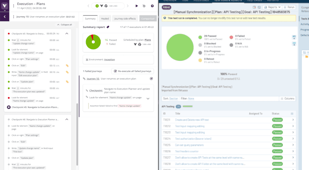Viewport: 309px width, 170px height.
Task: Click the red status dot of Checkpoint 45
Action: tap(9, 34)
